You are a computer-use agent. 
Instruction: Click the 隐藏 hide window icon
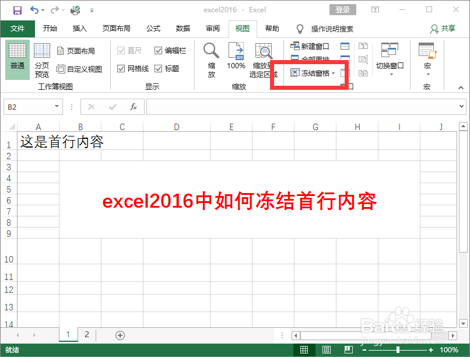click(x=345, y=58)
